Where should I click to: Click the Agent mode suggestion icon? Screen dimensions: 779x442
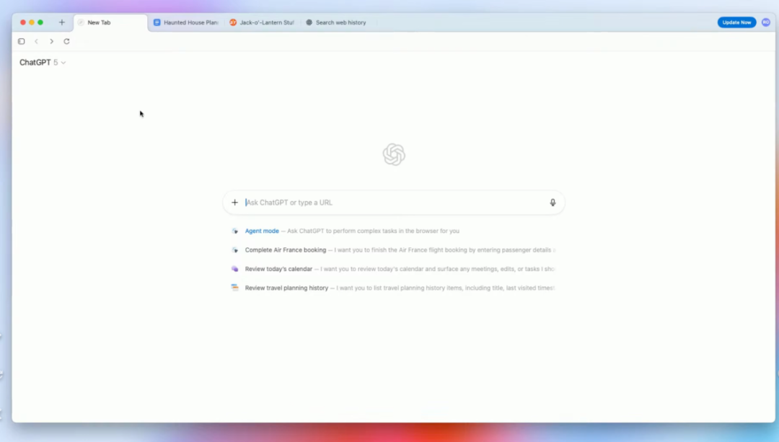tap(235, 231)
